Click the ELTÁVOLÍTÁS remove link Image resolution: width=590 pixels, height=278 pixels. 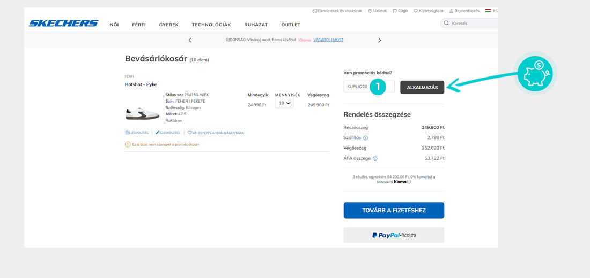tap(137, 133)
